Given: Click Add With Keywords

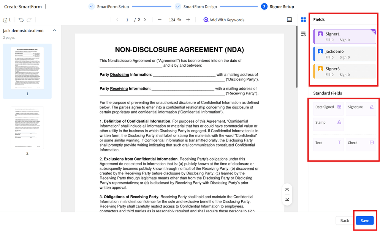Looking at the screenshot, I should coord(224,20).
